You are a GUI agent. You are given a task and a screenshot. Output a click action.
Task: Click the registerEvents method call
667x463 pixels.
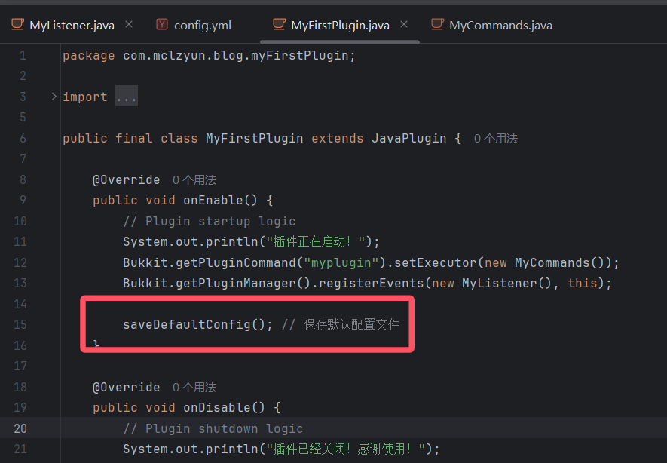[372, 283]
